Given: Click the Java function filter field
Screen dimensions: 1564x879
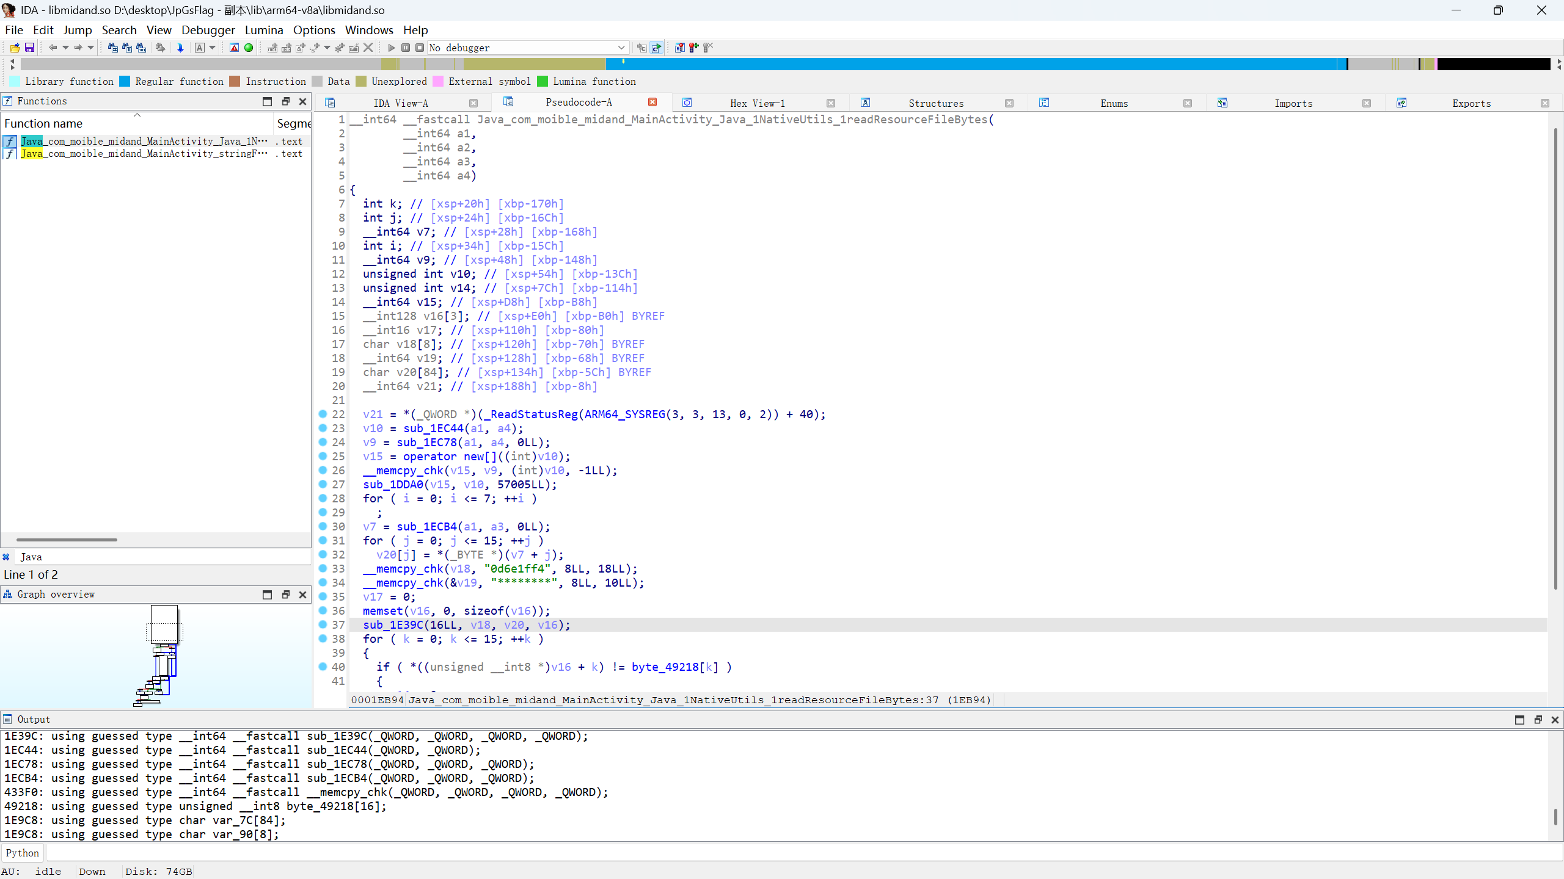Looking at the screenshot, I should coord(164,557).
